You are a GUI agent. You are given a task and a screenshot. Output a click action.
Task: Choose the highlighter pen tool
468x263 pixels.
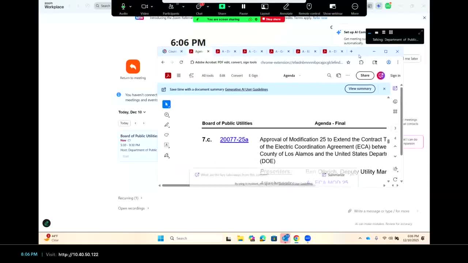coord(166,125)
